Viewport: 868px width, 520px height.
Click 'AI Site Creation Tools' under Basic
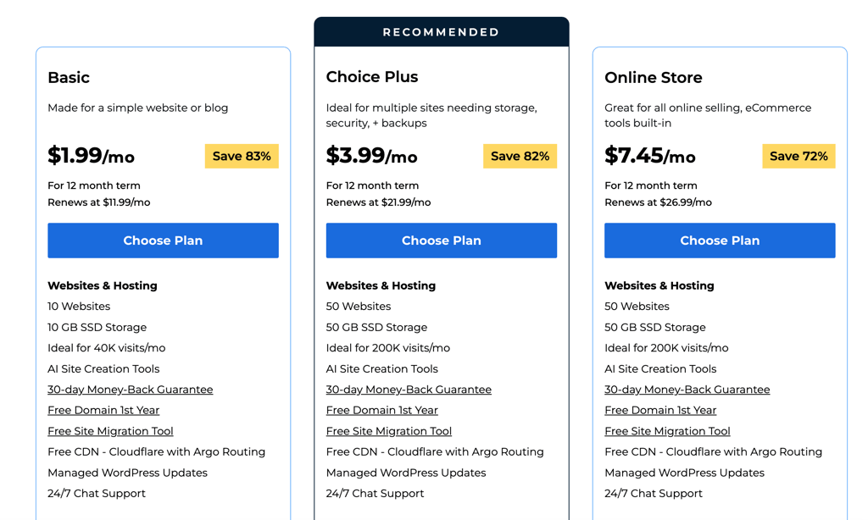103,369
